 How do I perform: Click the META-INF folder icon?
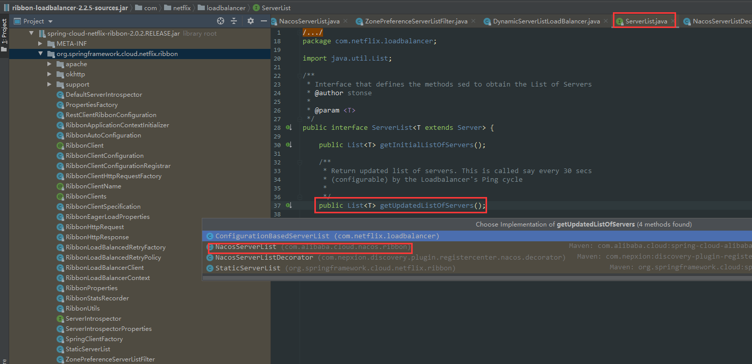(51, 44)
